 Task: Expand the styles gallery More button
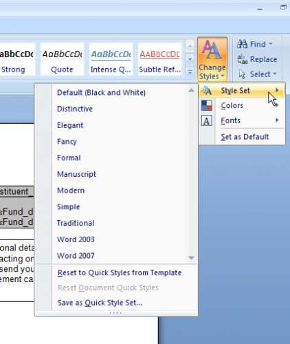(190, 73)
